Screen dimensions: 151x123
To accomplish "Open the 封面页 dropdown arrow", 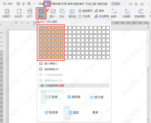I will point(11,16).
